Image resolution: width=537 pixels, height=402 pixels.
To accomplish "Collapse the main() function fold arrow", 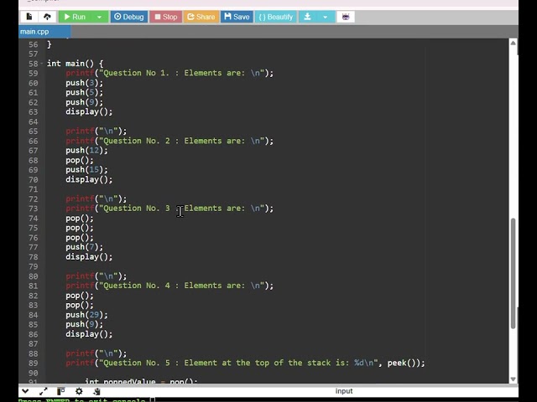I will tap(41, 64).
